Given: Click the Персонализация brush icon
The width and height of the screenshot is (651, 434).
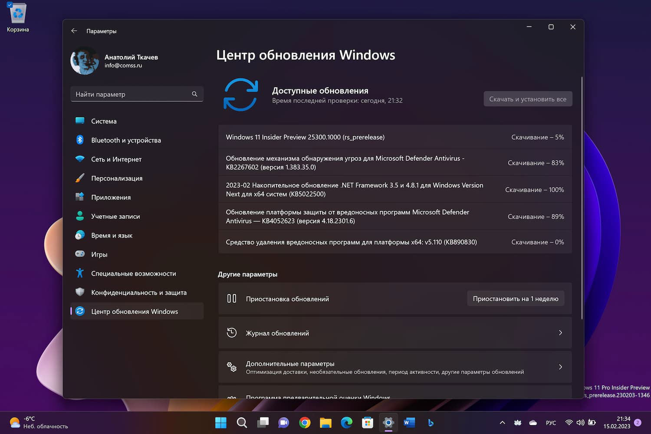Looking at the screenshot, I should [80, 178].
